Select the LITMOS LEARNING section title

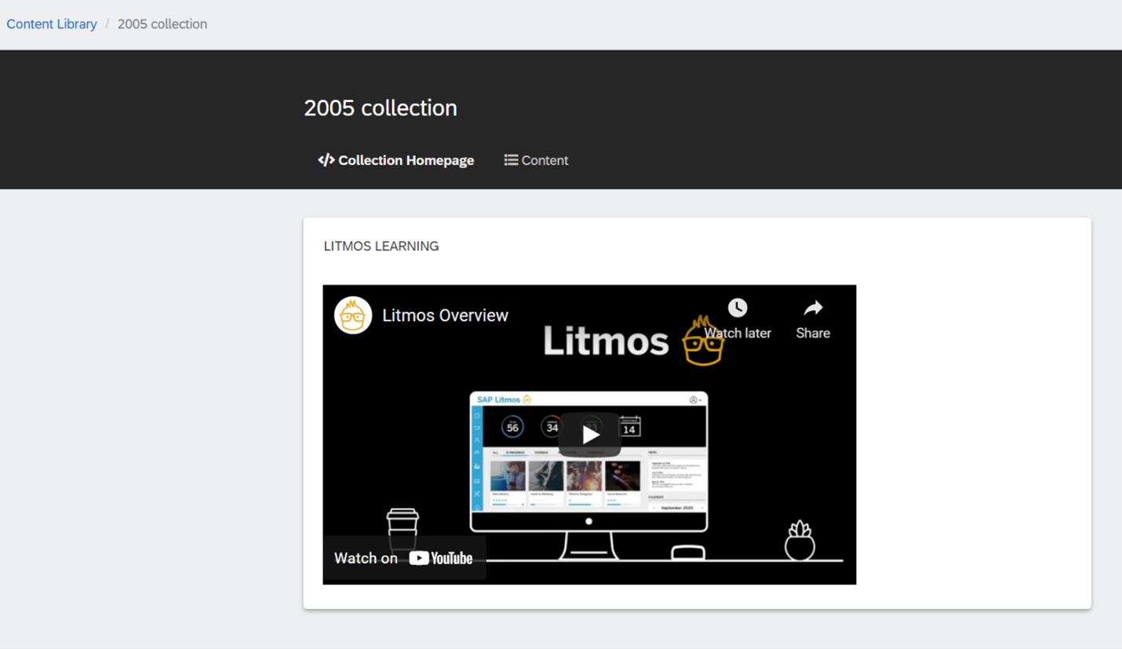click(x=381, y=246)
